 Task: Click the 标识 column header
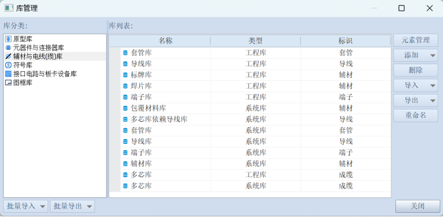point(345,40)
